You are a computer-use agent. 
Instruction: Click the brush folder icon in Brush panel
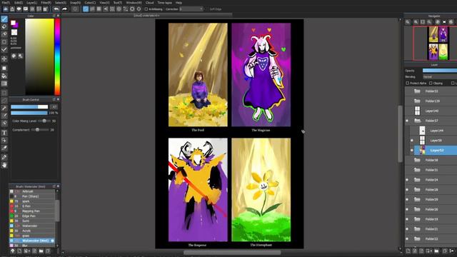coord(41,251)
